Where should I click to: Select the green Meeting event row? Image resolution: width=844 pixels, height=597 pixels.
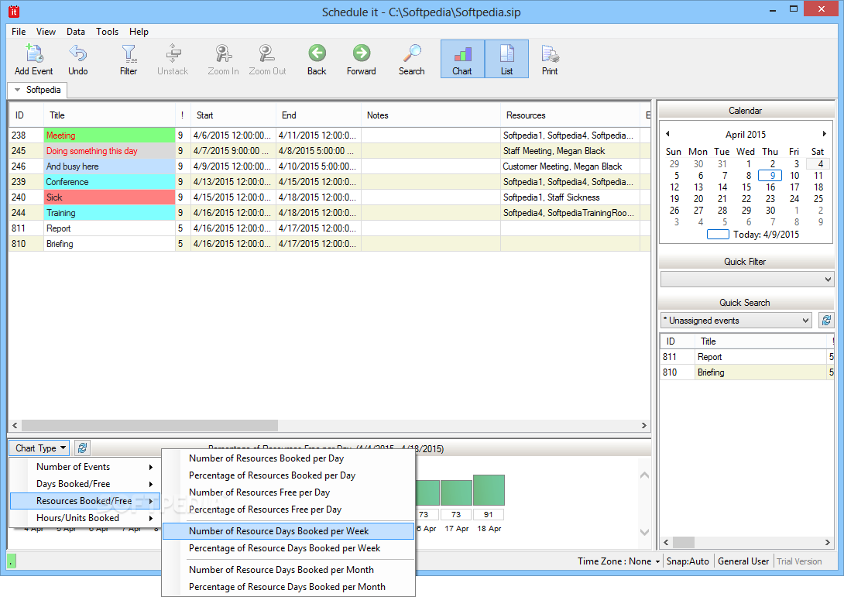click(329, 136)
